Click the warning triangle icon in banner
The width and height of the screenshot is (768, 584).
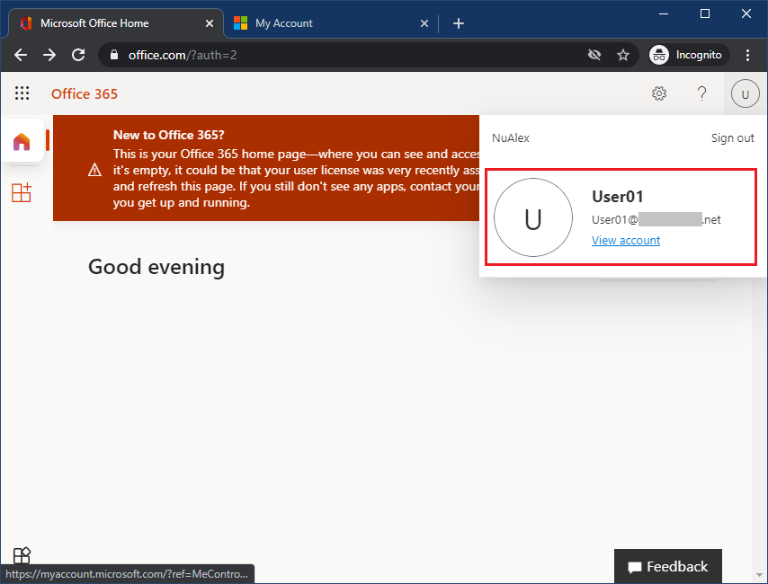click(x=94, y=170)
